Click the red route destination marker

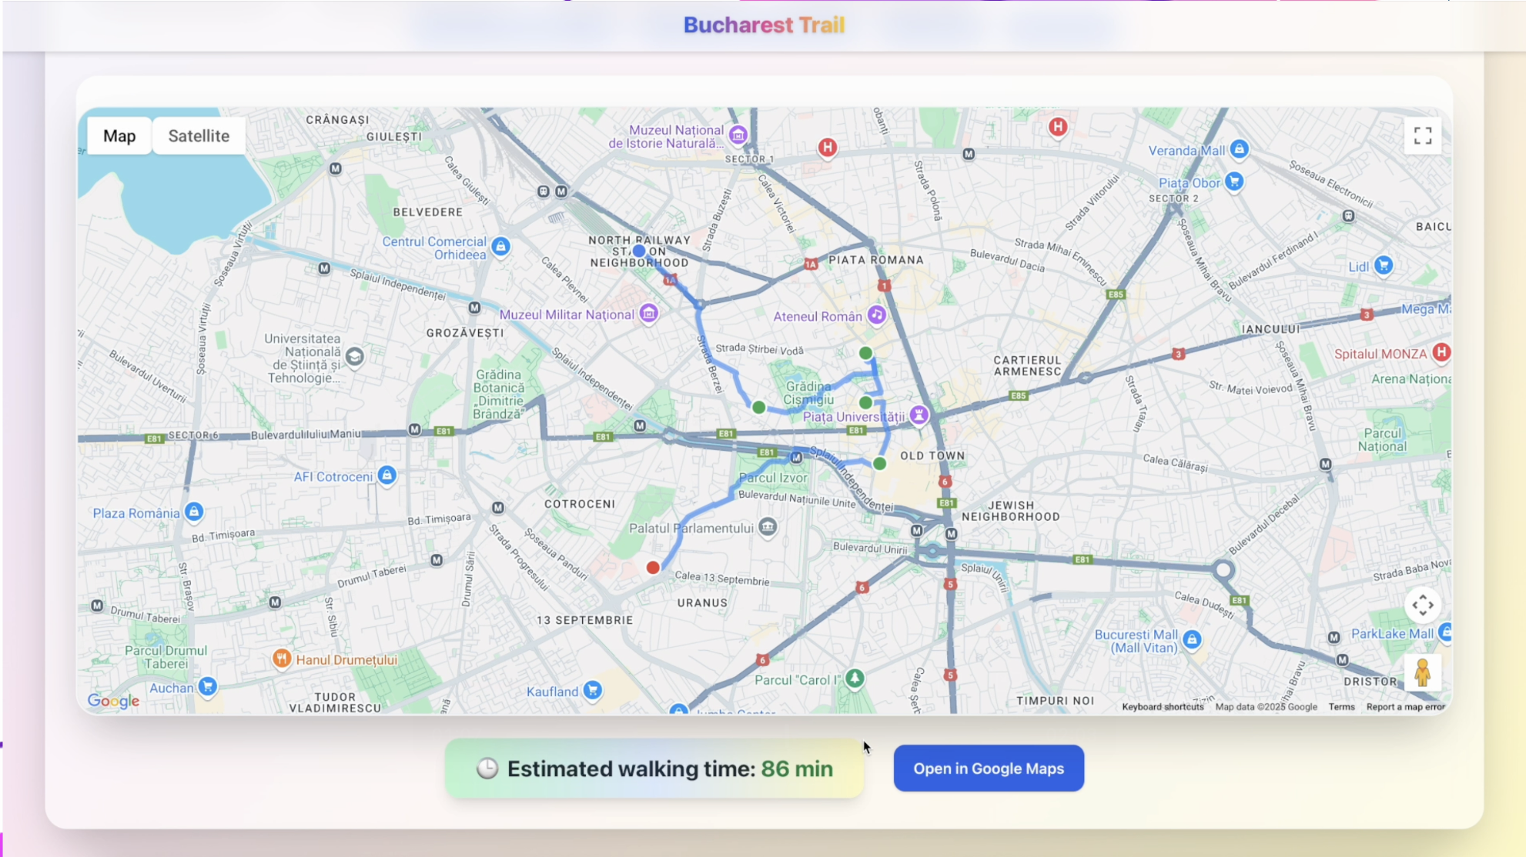point(653,568)
